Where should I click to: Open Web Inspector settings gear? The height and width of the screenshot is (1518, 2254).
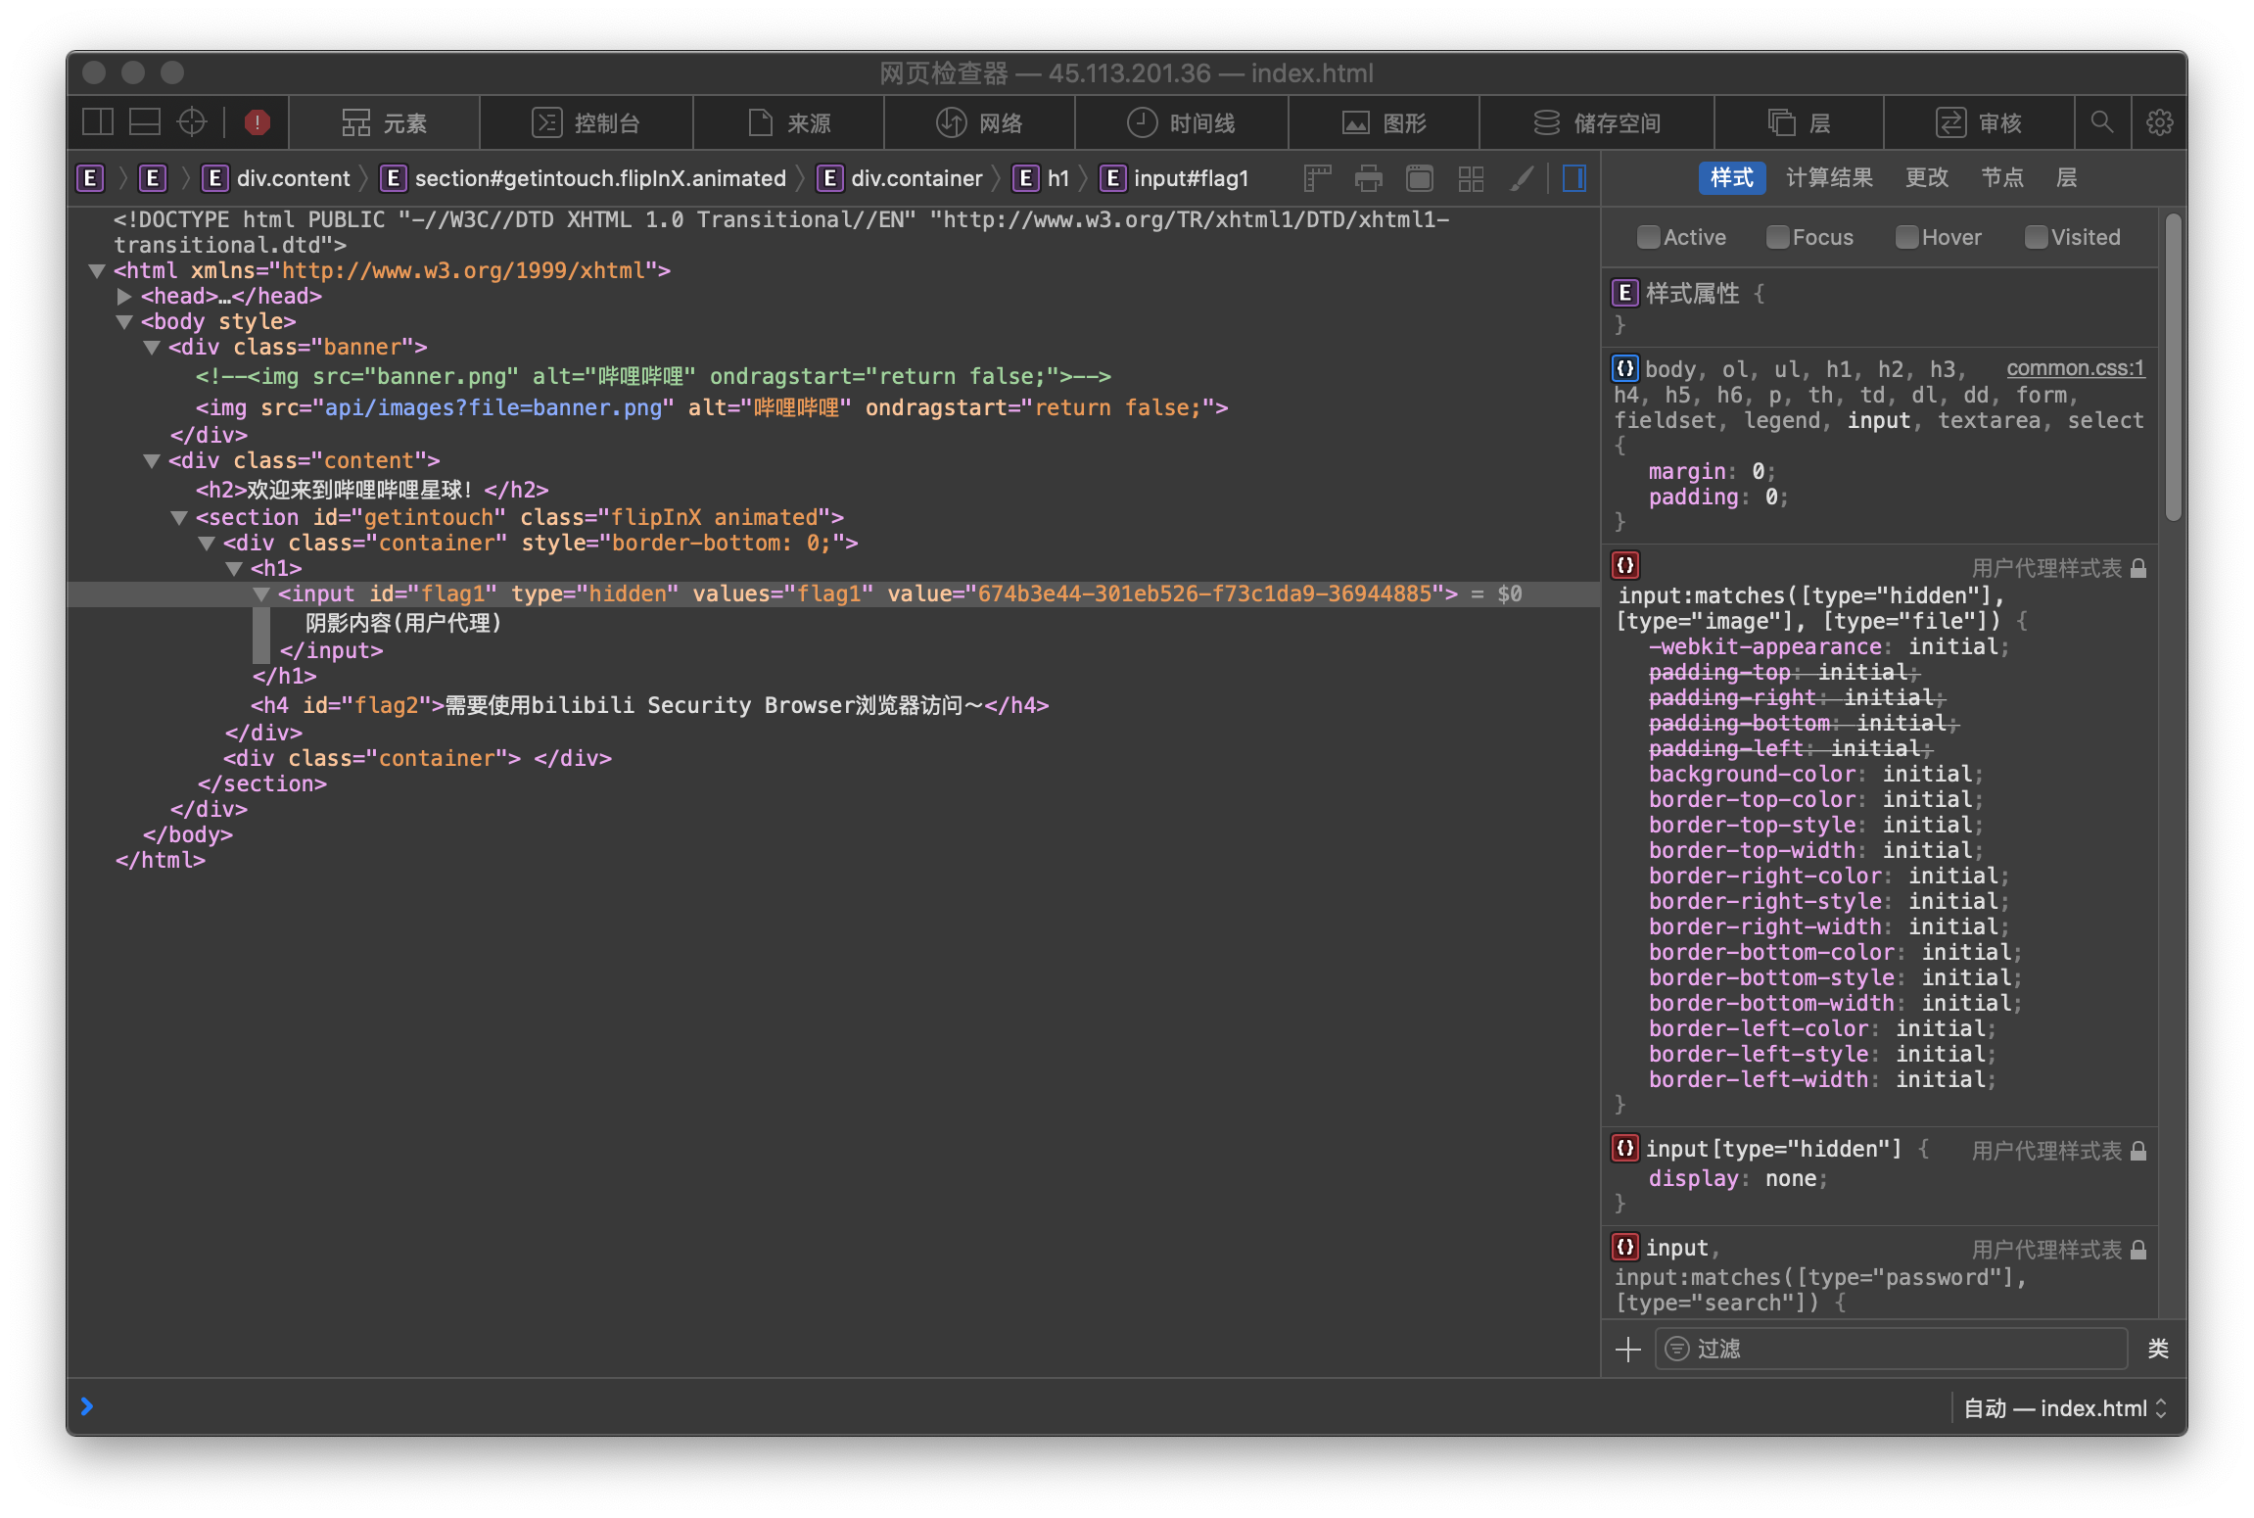(2159, 122)
